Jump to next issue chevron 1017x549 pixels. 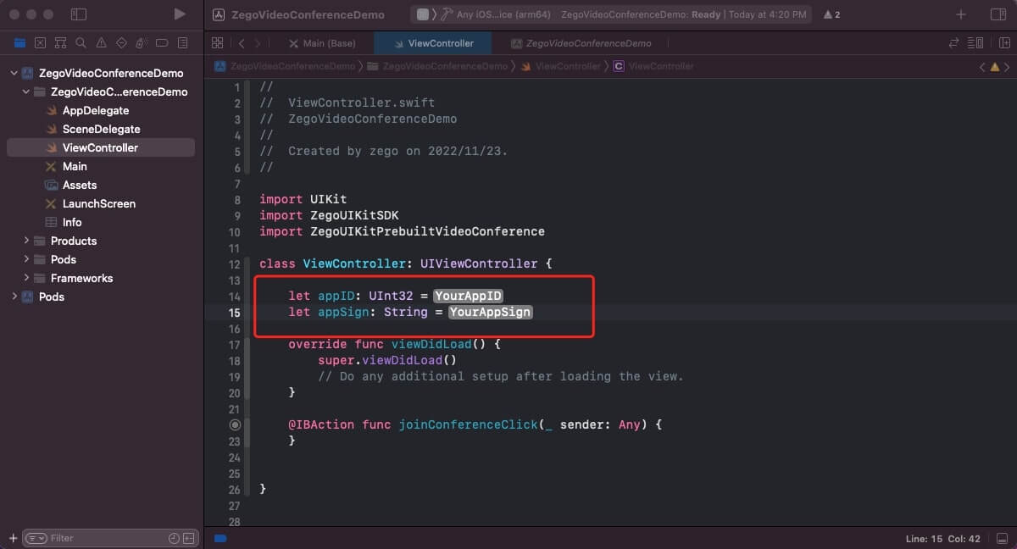pos(1009,66)
